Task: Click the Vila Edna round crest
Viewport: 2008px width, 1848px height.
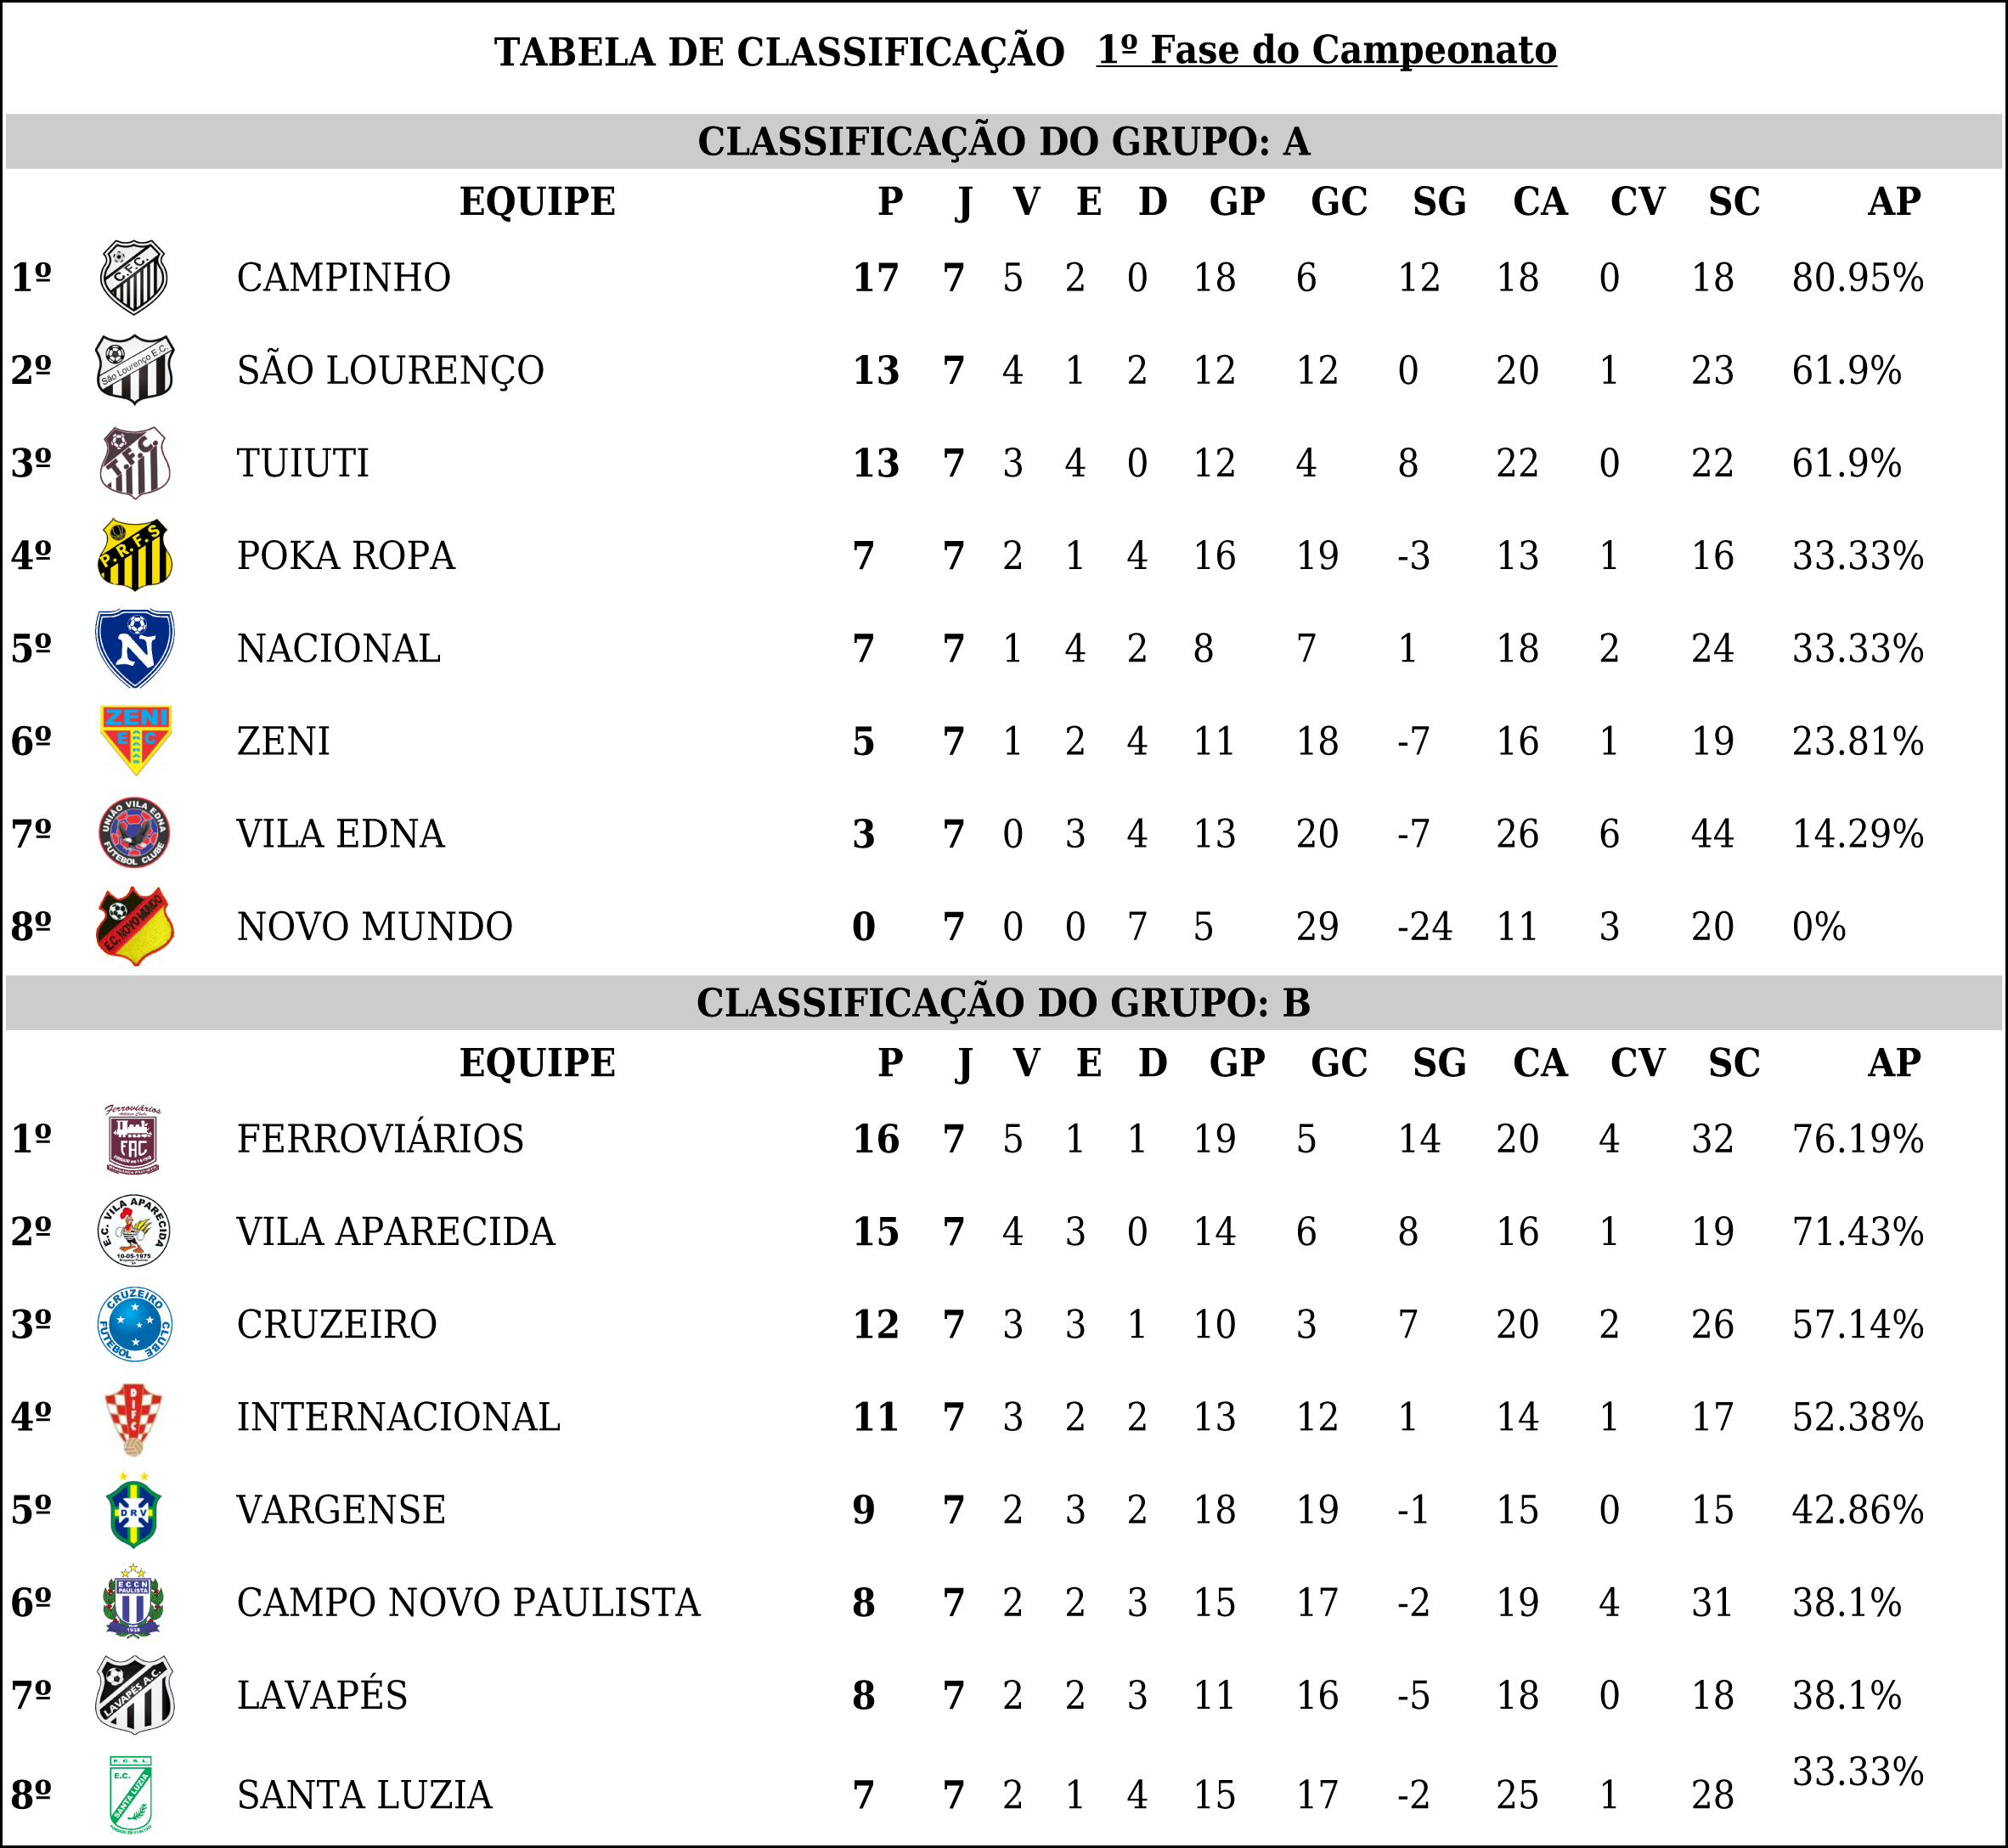Action: pyautogui.click(x=134, y=833)
